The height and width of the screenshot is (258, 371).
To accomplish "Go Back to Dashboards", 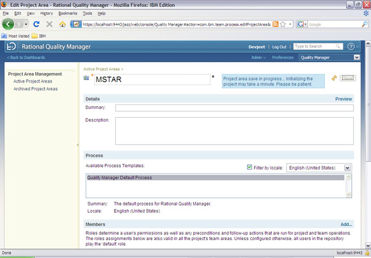I will click(x=26, y=58).
